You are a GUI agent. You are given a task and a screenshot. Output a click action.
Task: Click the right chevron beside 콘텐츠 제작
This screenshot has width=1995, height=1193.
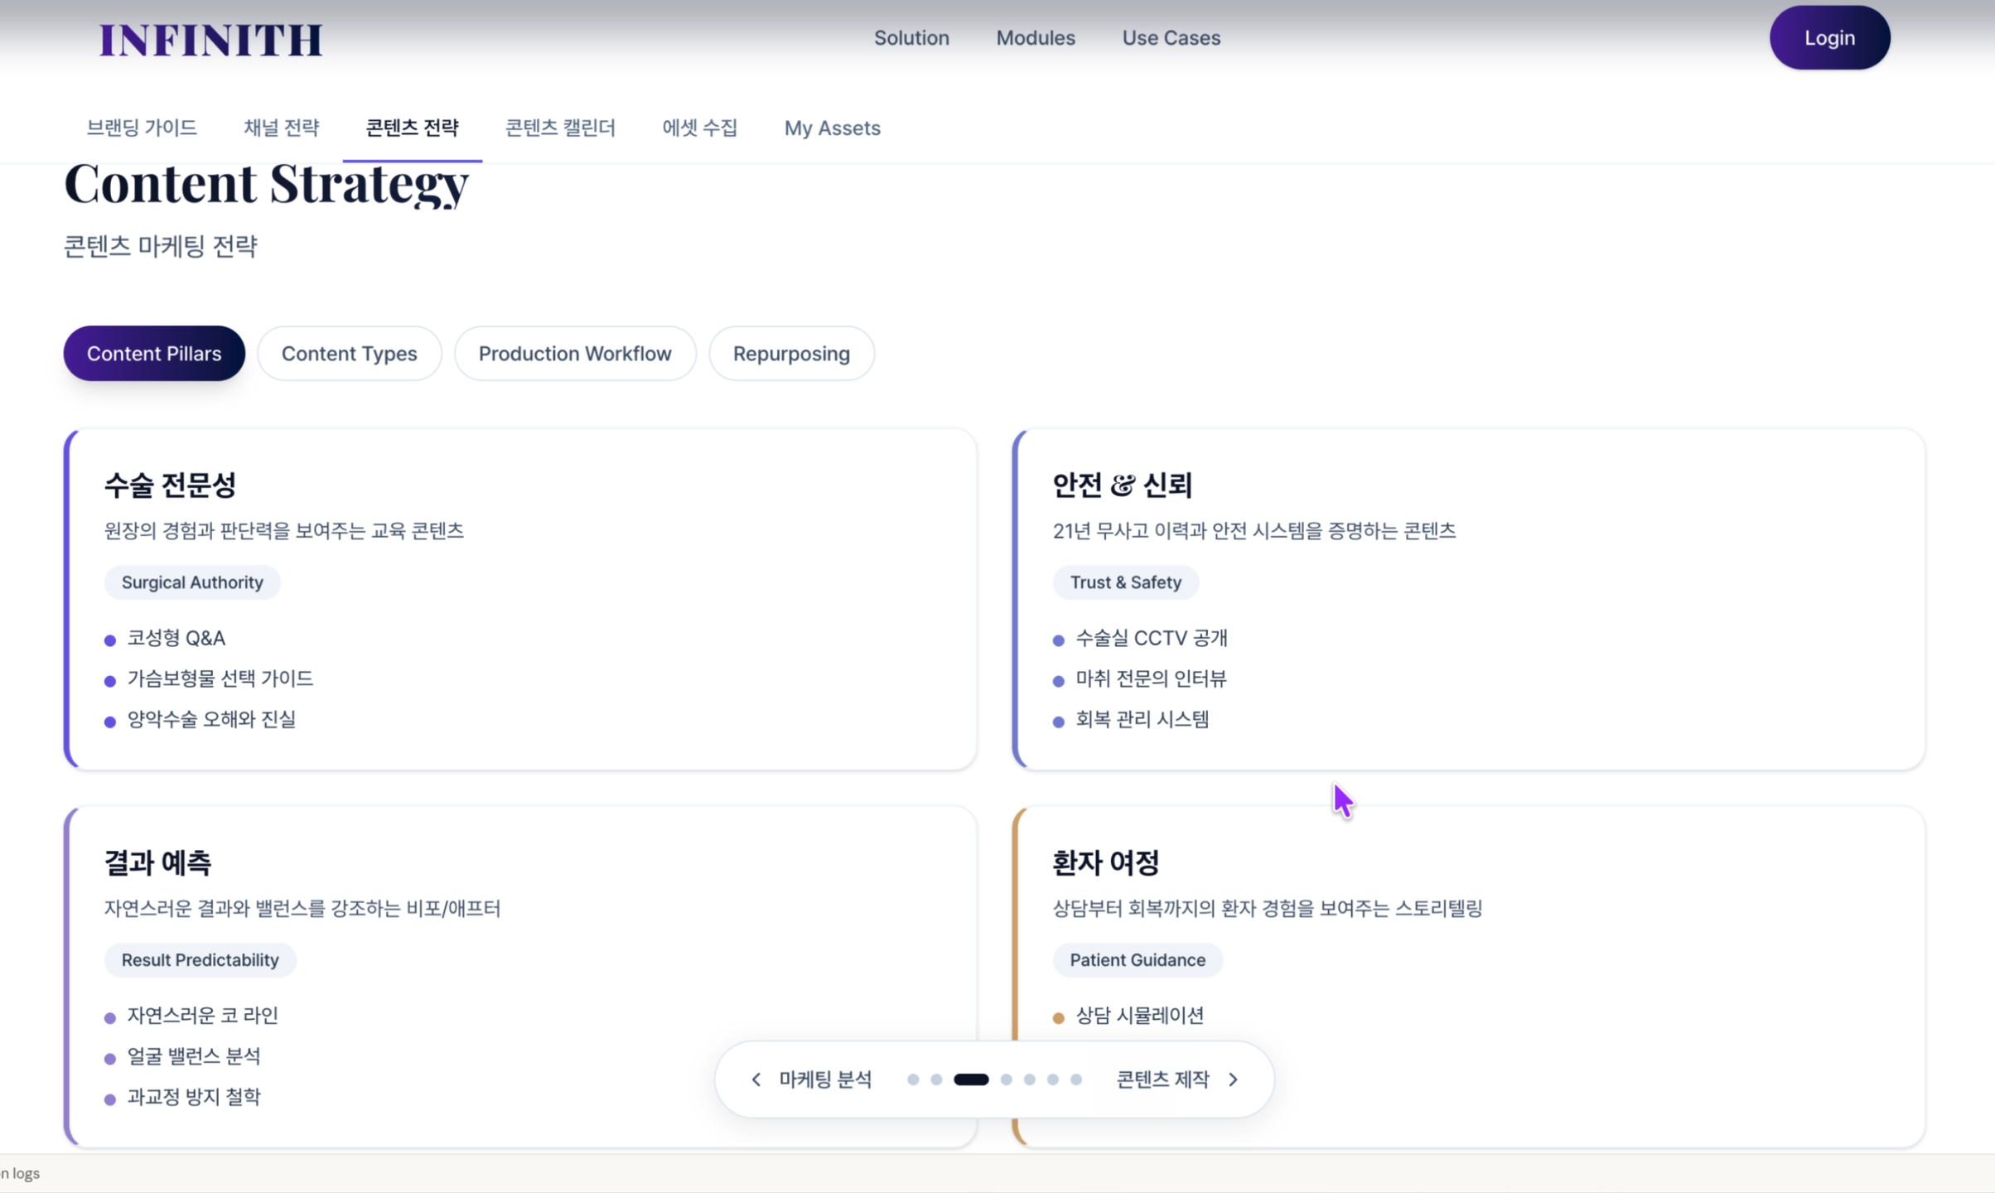[1234, 1079]
